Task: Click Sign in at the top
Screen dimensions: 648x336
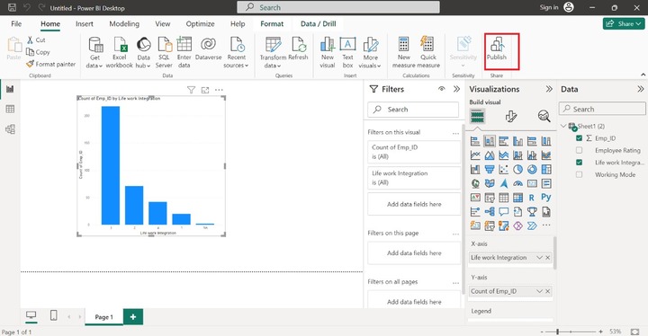Action: tap(549, 7)
